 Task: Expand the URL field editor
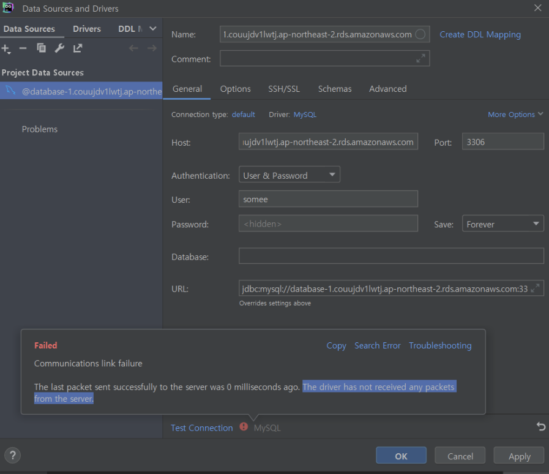535,288
